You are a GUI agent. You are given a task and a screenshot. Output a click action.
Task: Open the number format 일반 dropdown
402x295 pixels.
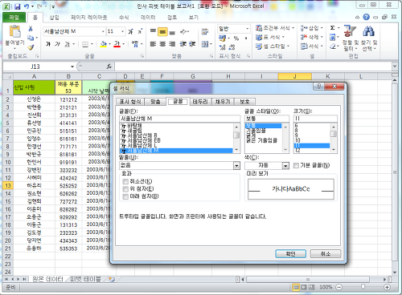(247, 29)
